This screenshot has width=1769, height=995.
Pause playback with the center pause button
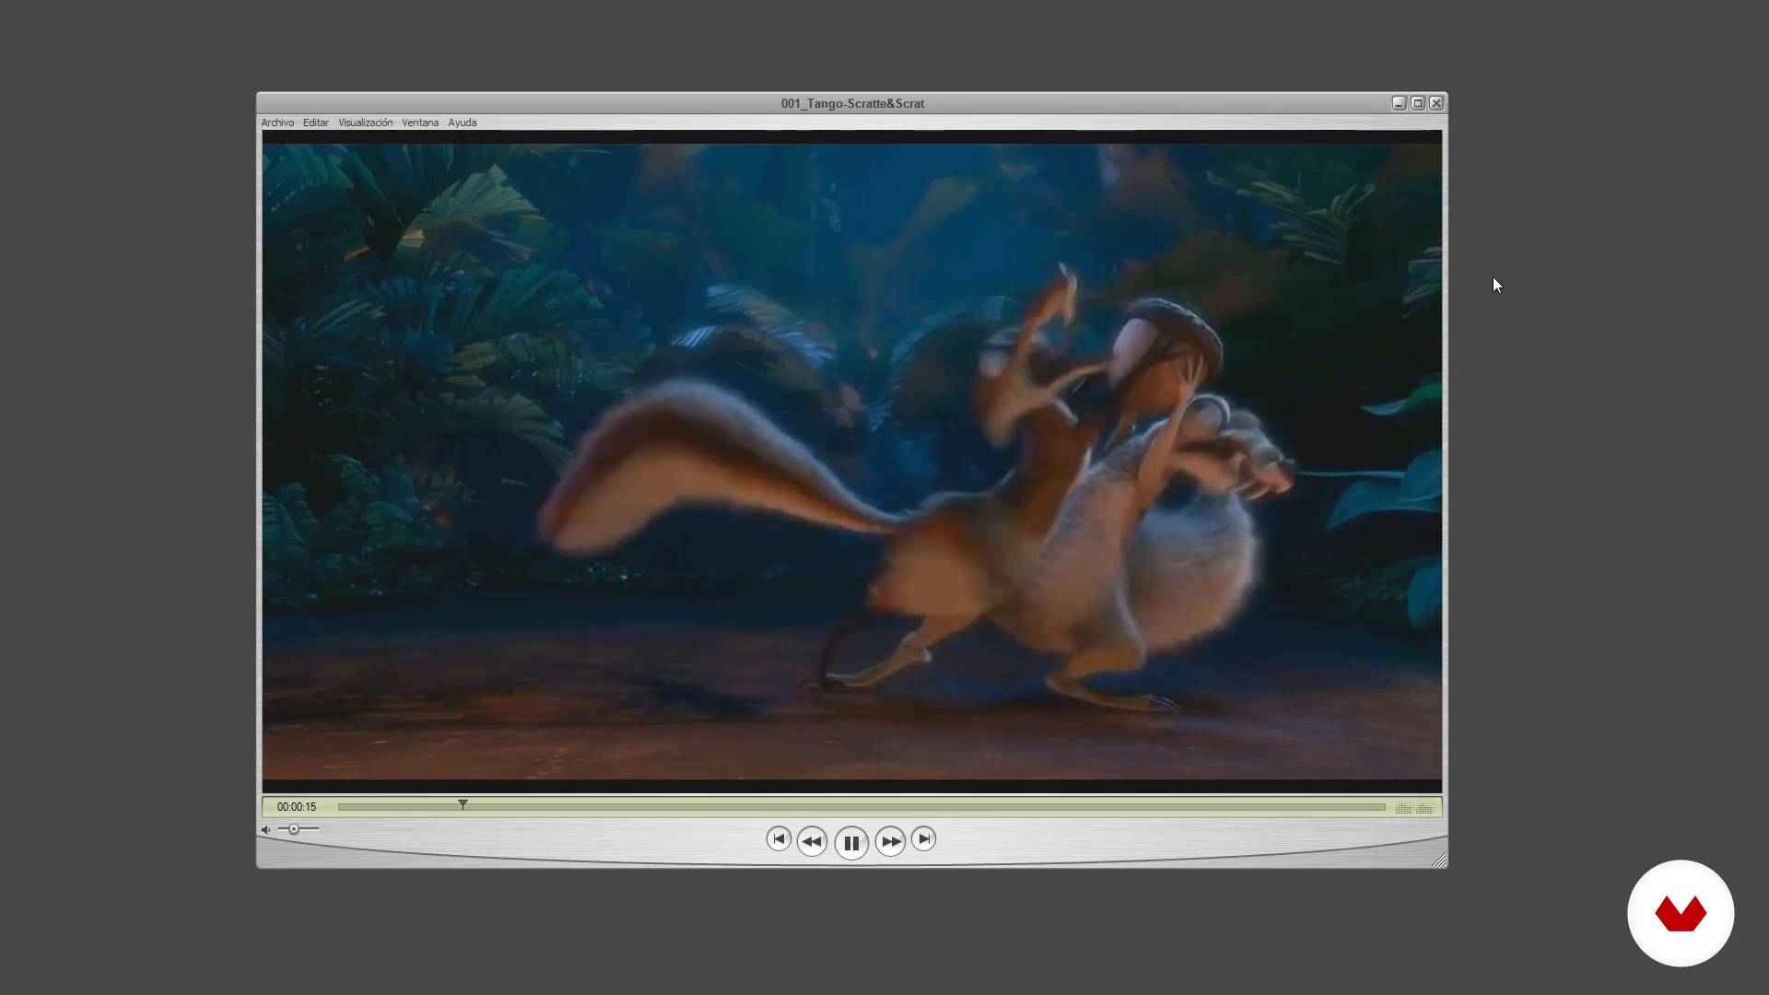click(851, 842)
